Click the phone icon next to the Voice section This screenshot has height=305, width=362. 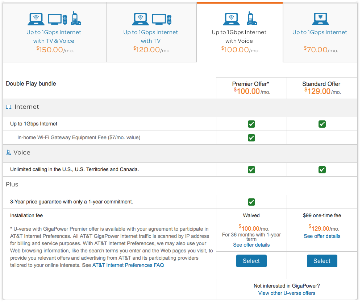9,152
